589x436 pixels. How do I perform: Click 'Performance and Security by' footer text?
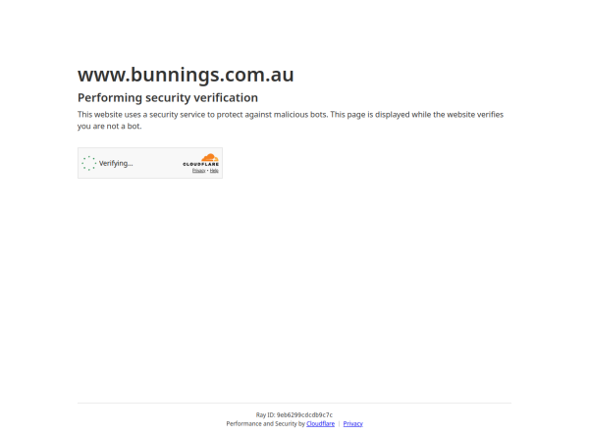266,423
